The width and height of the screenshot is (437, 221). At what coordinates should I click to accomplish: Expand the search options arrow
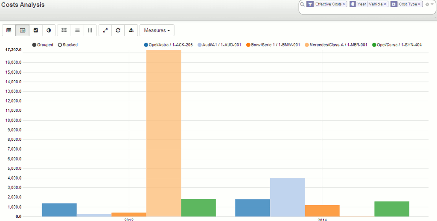pos(432,4)
